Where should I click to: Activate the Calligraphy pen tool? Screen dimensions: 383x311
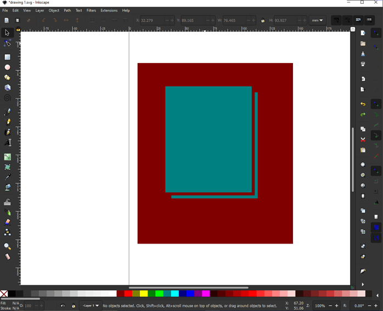pos(7,133)
